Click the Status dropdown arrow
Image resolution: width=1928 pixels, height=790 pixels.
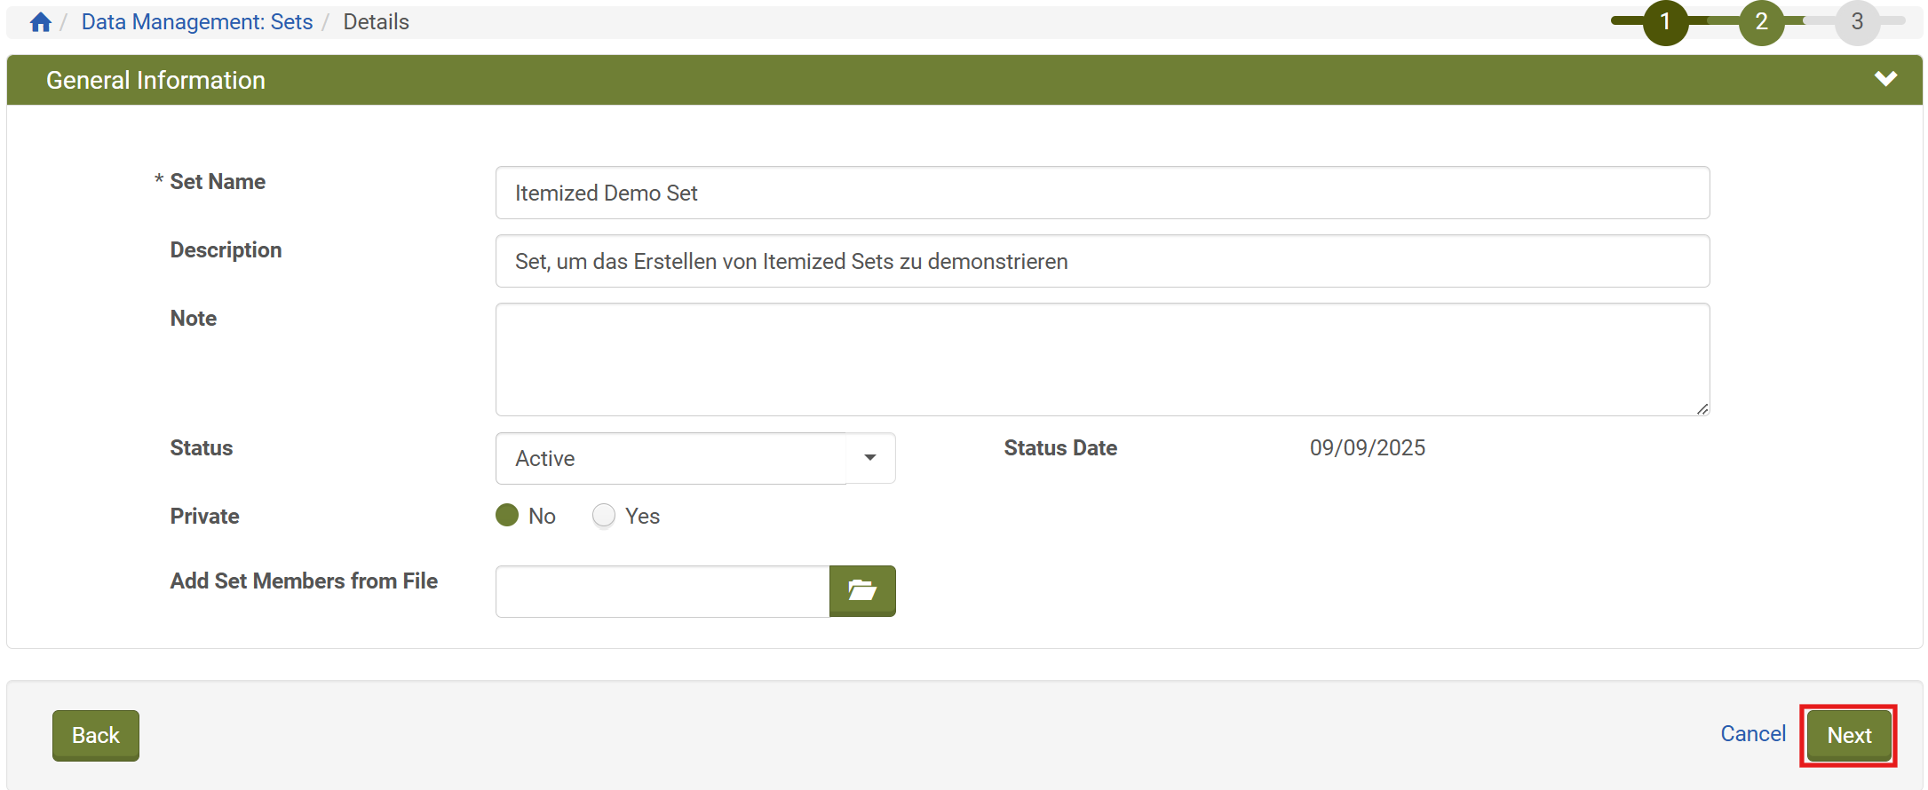pos(869,458)
